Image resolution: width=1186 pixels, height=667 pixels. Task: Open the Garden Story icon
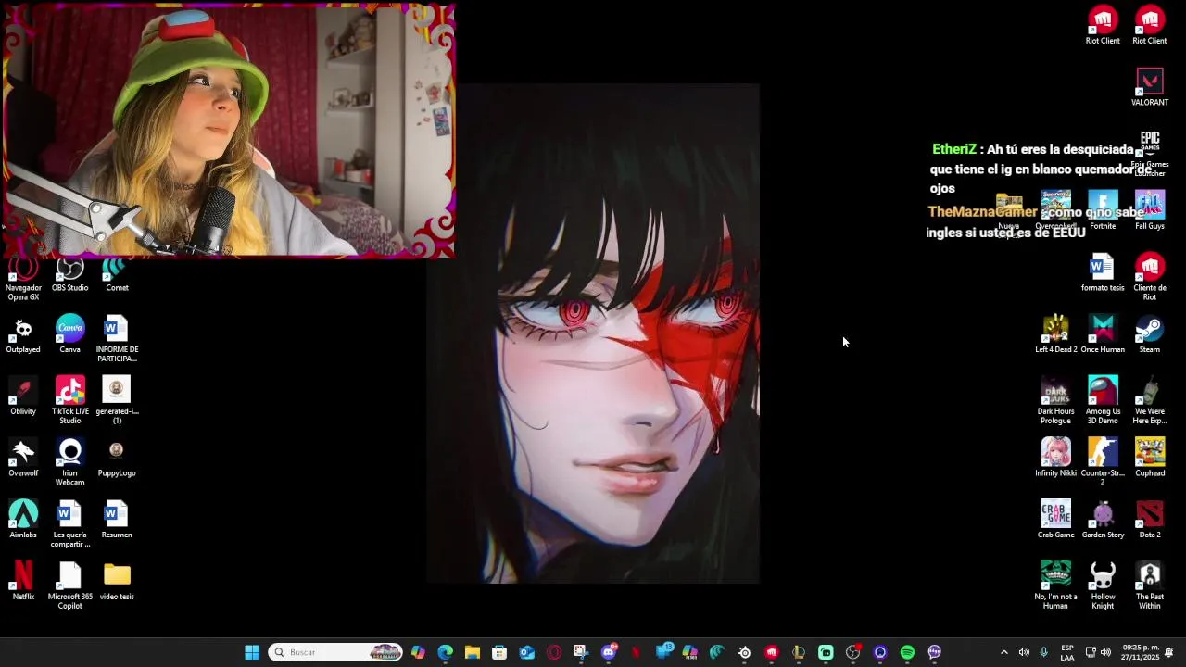[x=1102, y=520]
